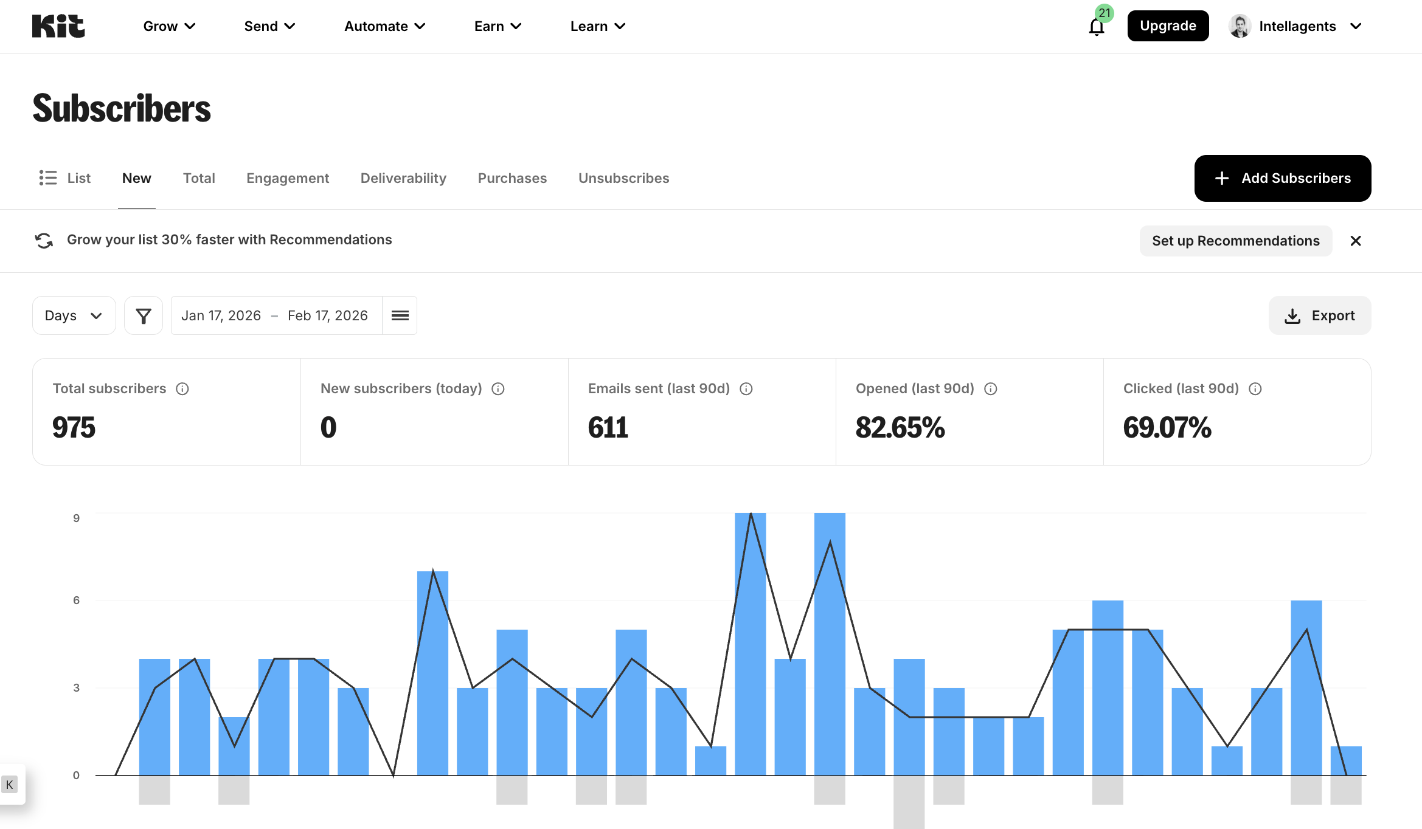Click the recommendations refresh icon in the banner
This screenshot has width=1422, height=829.
[43, 241]
